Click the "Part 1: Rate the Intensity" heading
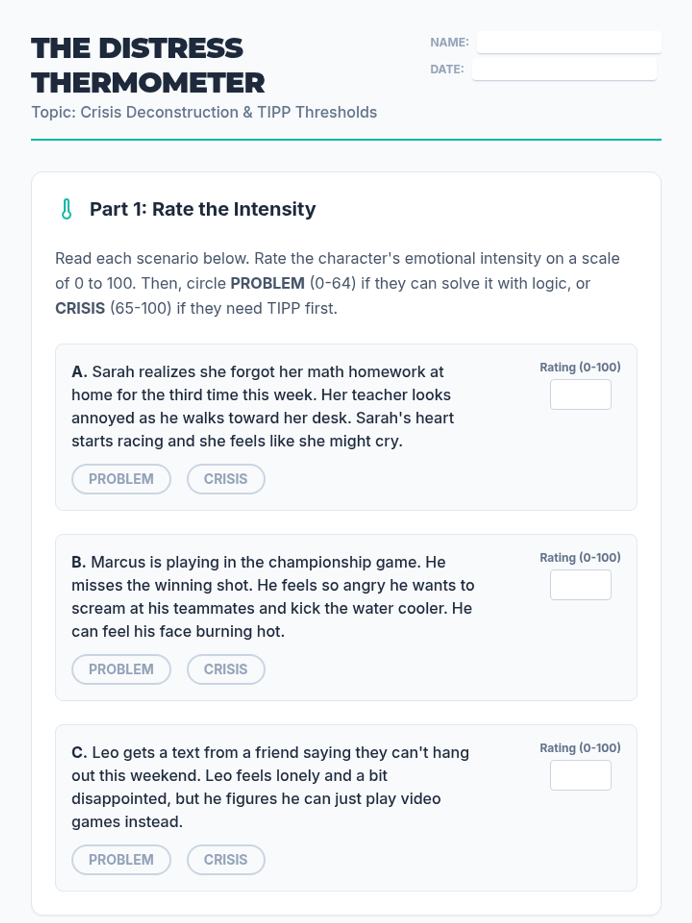 (x=202, y=209)
